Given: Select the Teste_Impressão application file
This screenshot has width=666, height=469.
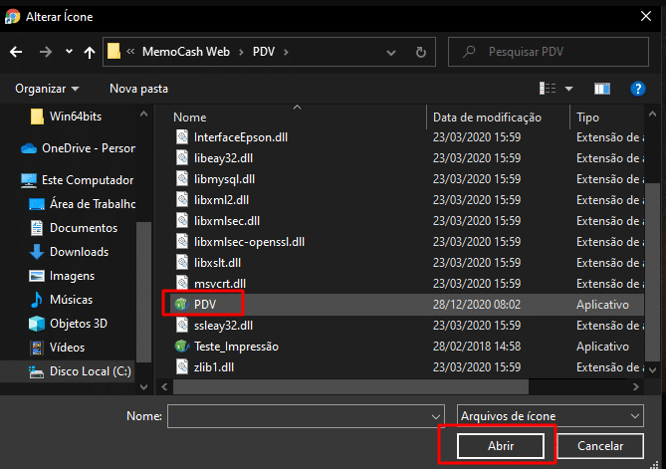Looking at the screenshot, I should click(236, 347).
